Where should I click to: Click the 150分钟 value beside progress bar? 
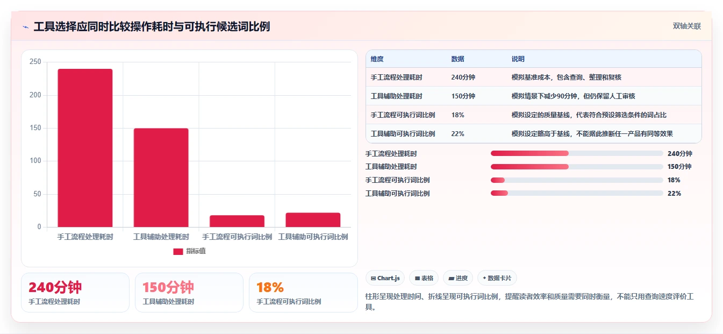[679, 167]
